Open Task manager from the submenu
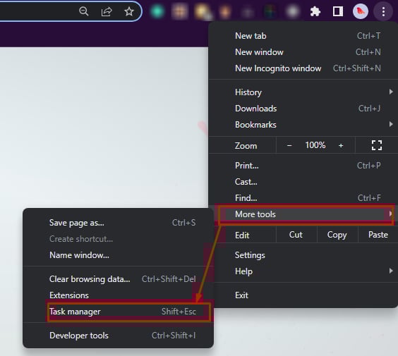This screenshot has width=398, height=356. 118,312
